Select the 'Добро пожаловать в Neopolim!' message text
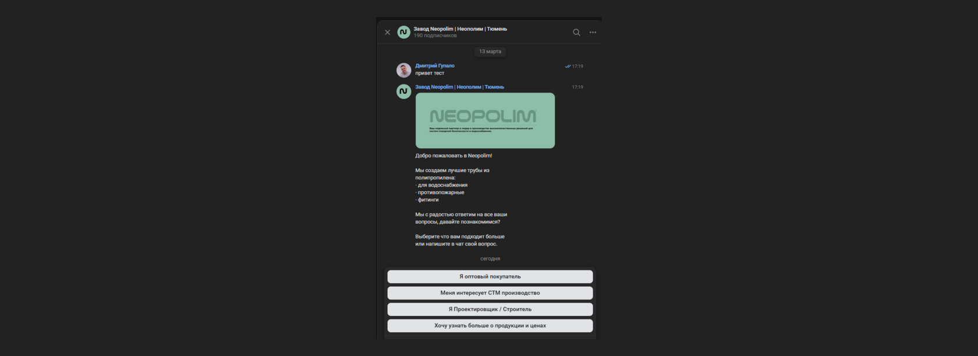 pos(453,156)
